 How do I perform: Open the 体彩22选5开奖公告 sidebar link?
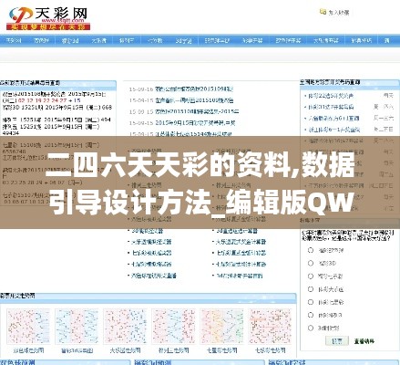(x=331, y=96)
